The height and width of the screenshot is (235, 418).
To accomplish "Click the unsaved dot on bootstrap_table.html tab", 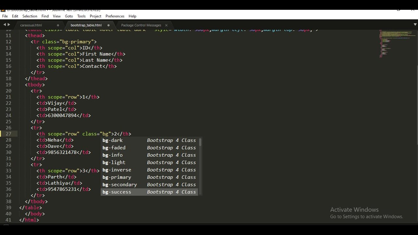I will 108,25.
